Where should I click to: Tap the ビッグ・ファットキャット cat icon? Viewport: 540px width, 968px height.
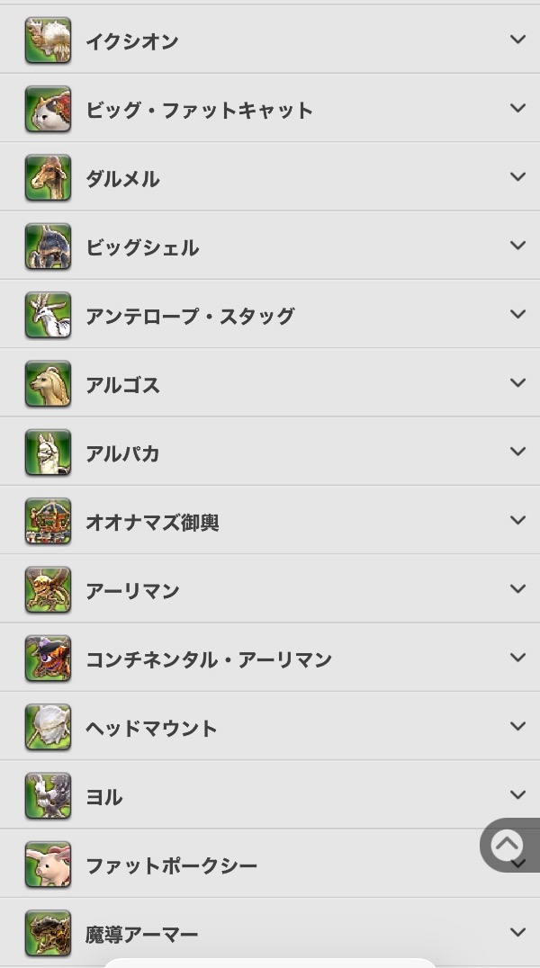tap(48, 109)
